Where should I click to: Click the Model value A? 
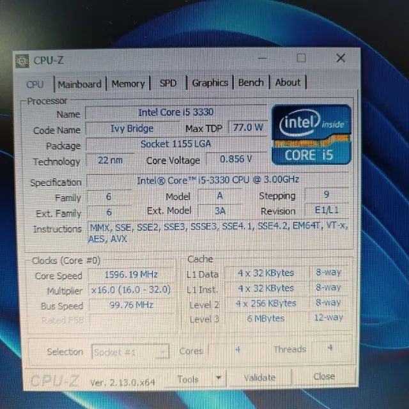(x=220, y=196)
